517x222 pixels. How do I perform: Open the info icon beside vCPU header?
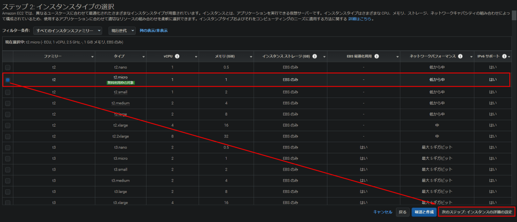coord(177,56)
